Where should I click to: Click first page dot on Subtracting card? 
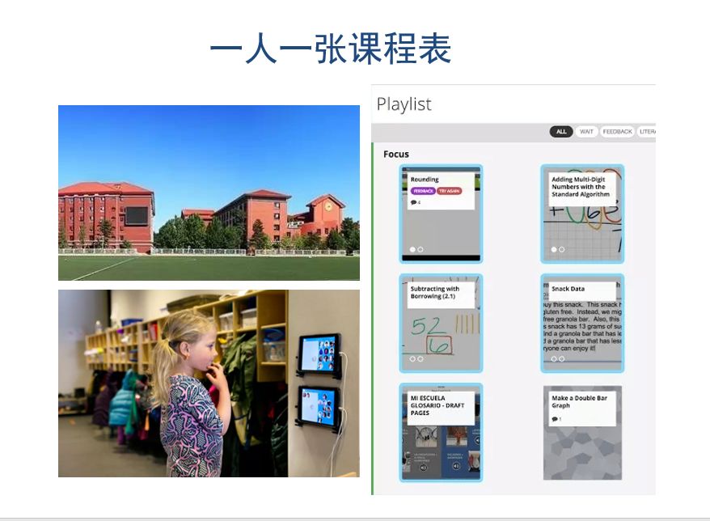(x=412, y=359)
